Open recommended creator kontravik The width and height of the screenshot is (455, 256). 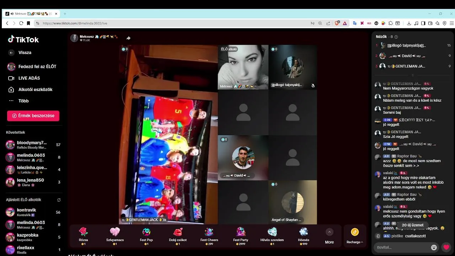point(33,212)
